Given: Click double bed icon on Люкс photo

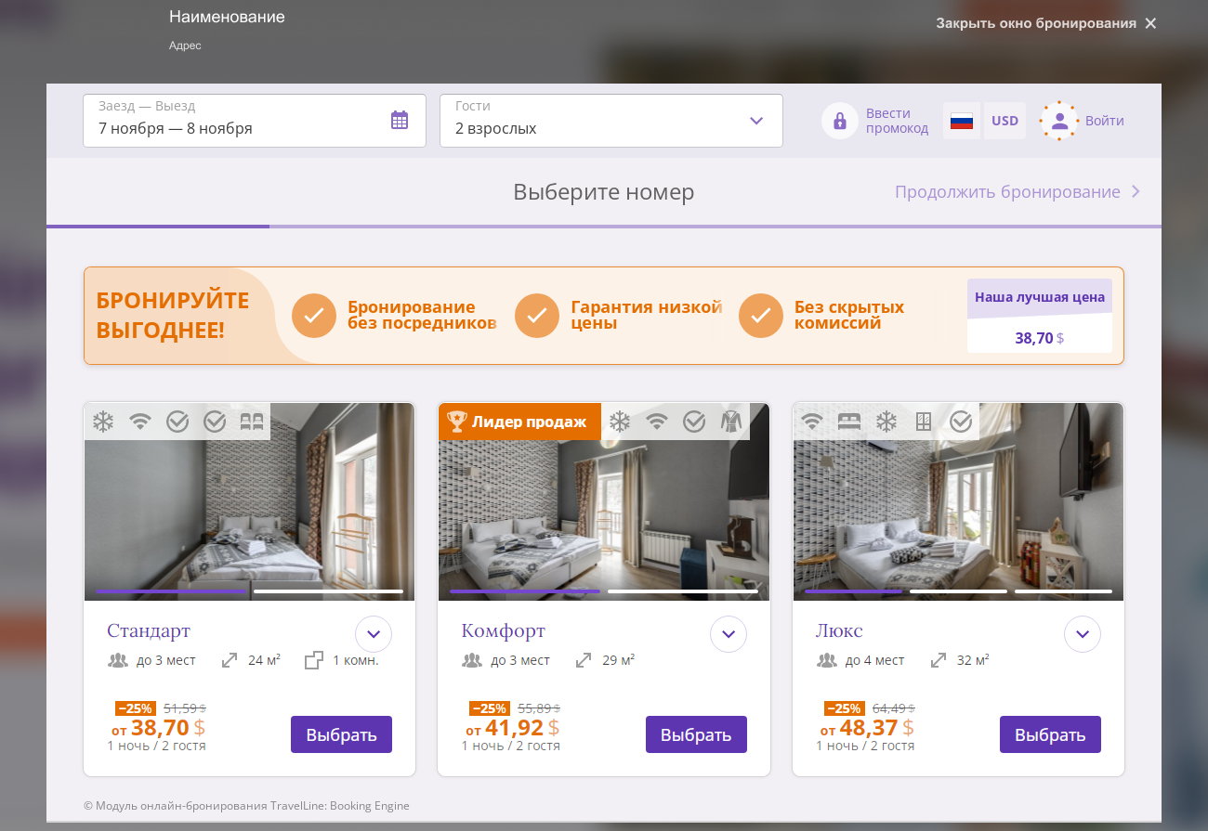Looking at the screenshot, I should click(849, 422).
